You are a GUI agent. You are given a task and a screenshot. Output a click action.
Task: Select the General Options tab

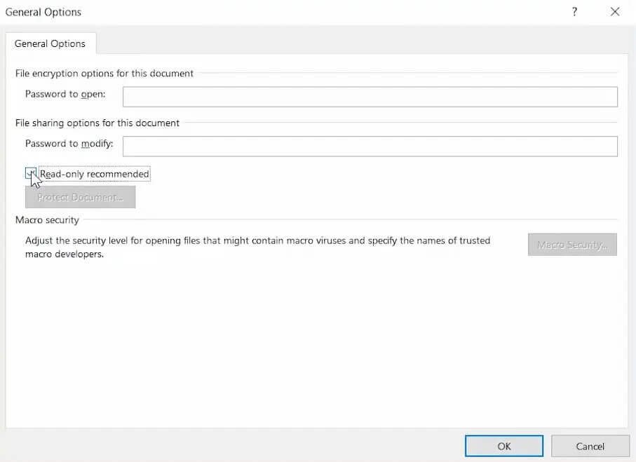[50, 43]
